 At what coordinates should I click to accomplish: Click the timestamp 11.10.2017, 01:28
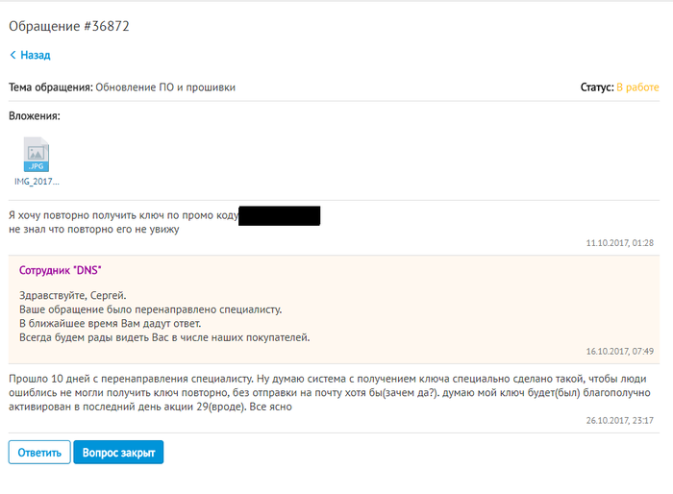[x=619, y=242]
